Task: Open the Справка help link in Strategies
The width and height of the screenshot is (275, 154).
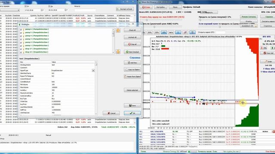Action: click(x=135, y=58)
